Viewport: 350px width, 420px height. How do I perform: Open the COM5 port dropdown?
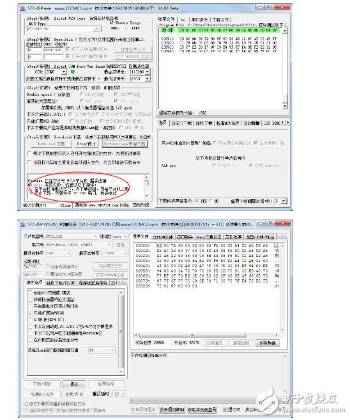[64, 72]
